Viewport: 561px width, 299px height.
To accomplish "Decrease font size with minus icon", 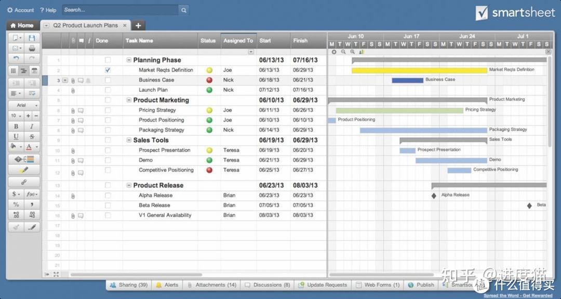I will point(36,116).
